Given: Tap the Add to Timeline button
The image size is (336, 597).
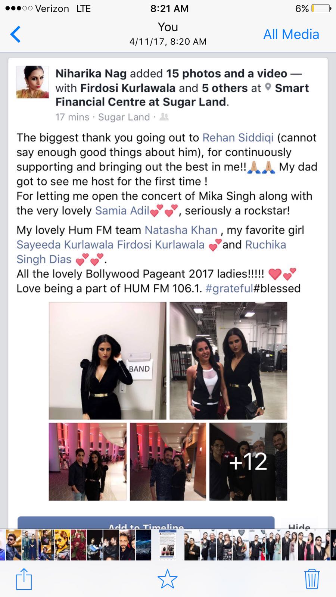Looking at the screenshot, I should coord(146,523).
